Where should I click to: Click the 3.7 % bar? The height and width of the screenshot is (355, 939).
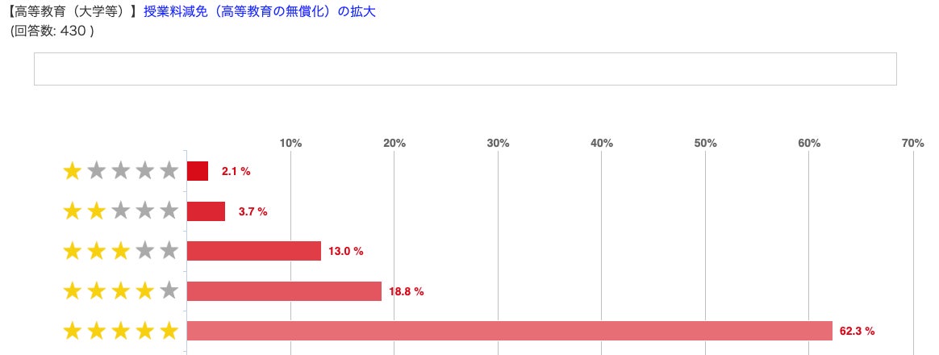206,211
